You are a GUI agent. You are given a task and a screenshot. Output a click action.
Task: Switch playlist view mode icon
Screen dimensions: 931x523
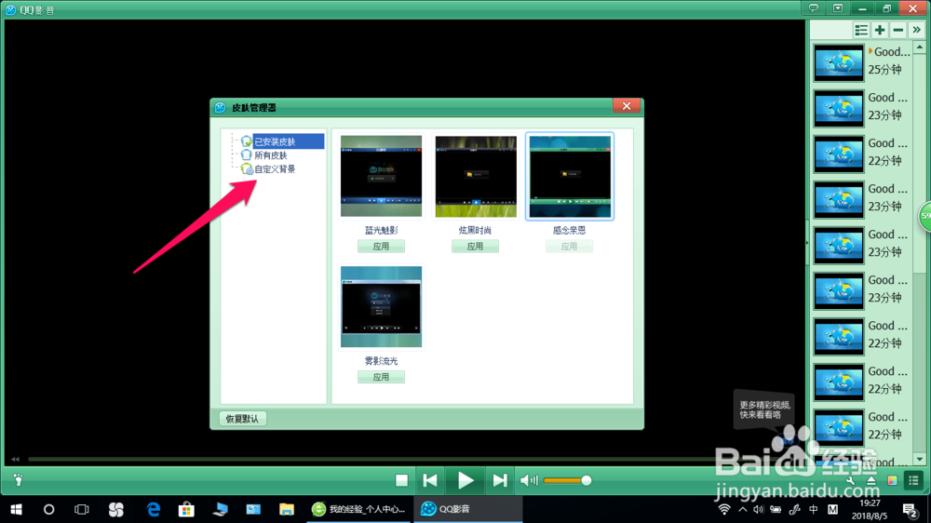click(861, 31)
